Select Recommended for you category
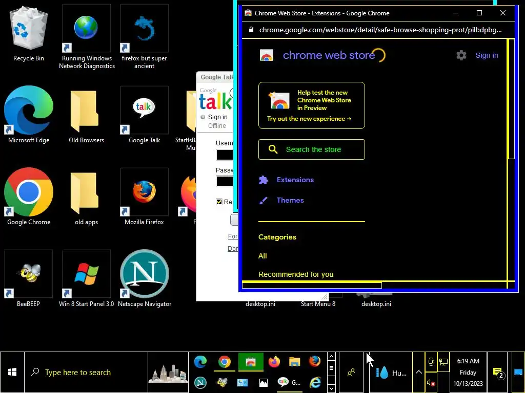The image size is (525, 393). pos(296,274)
